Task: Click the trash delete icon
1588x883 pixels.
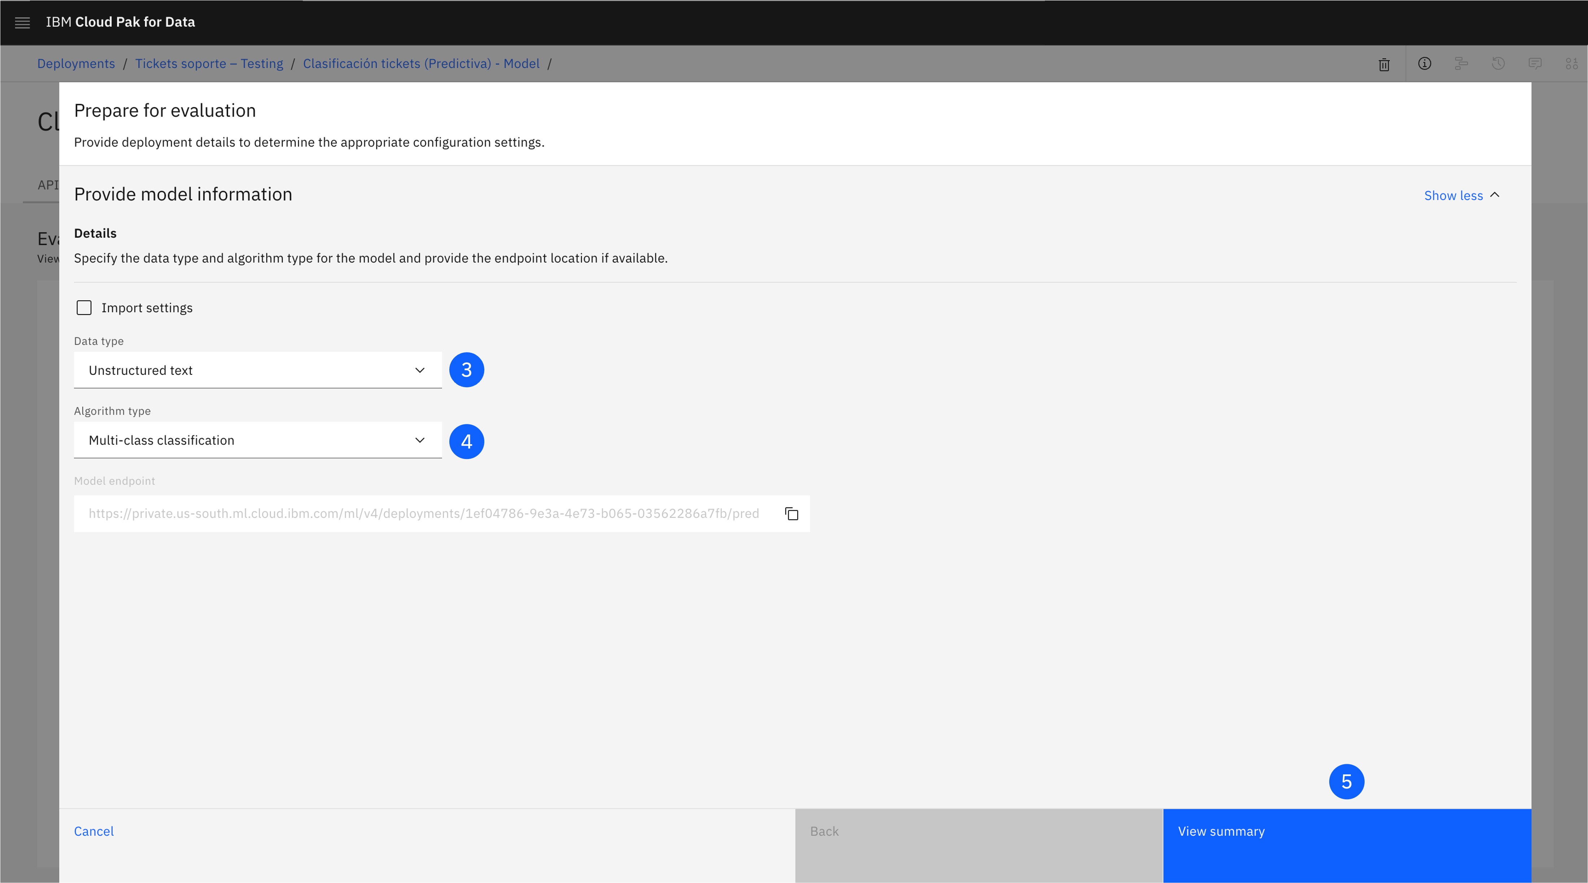Action: pos(1384,64)
